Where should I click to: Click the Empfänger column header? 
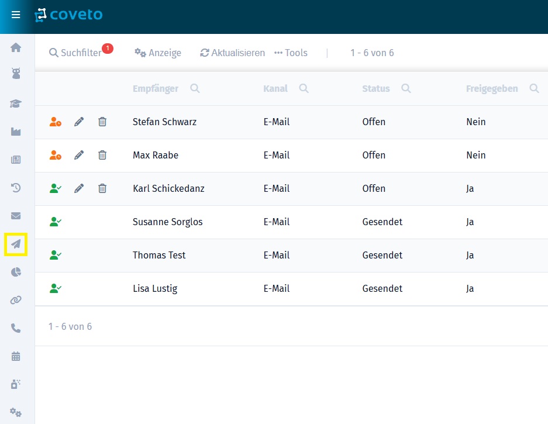[x=156, y=89]
